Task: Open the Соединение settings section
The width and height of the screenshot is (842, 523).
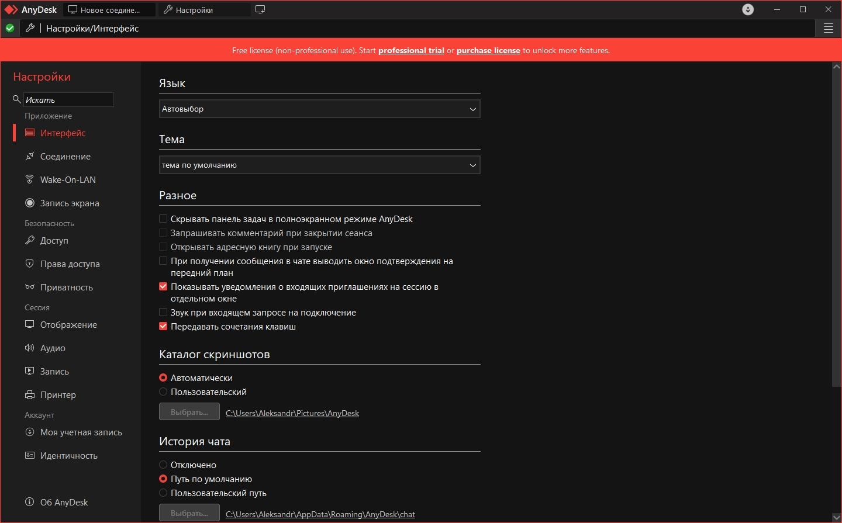Action: click(65, 156)
